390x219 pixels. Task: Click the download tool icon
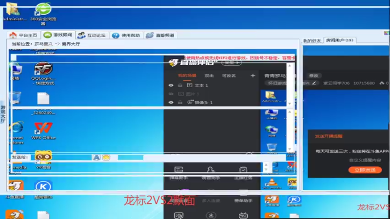pyautogui.click(x=211, y=215)
